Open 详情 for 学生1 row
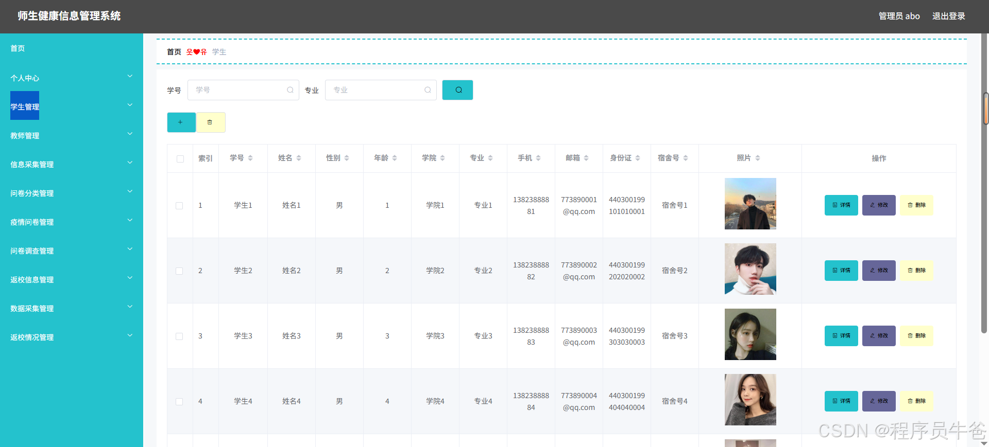Viewport: 989px width, 447px height. click(x=841, y=205)
